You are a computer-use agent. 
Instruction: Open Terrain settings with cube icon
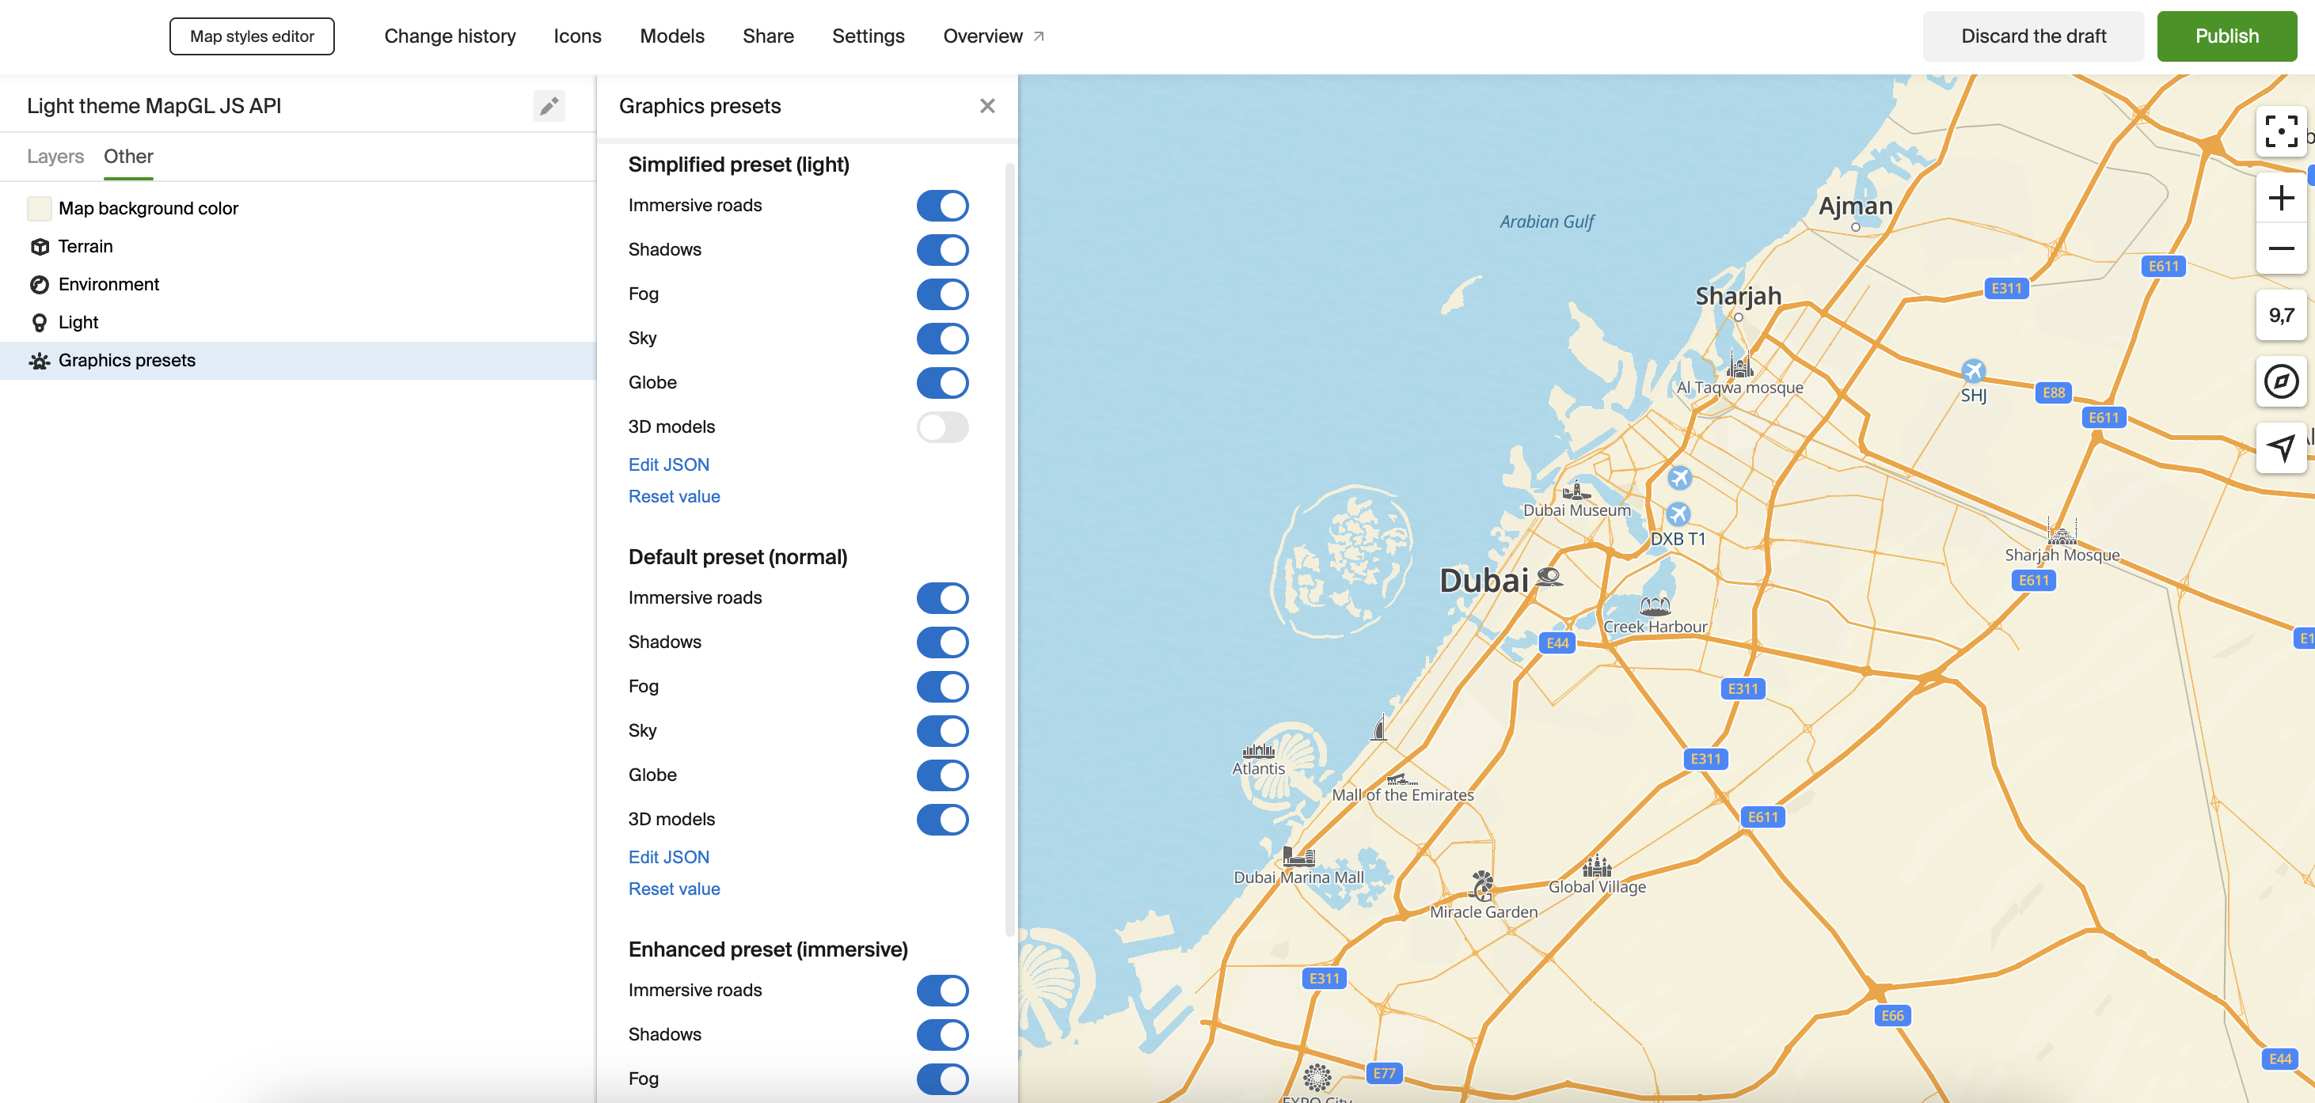(x=85, y=246)
